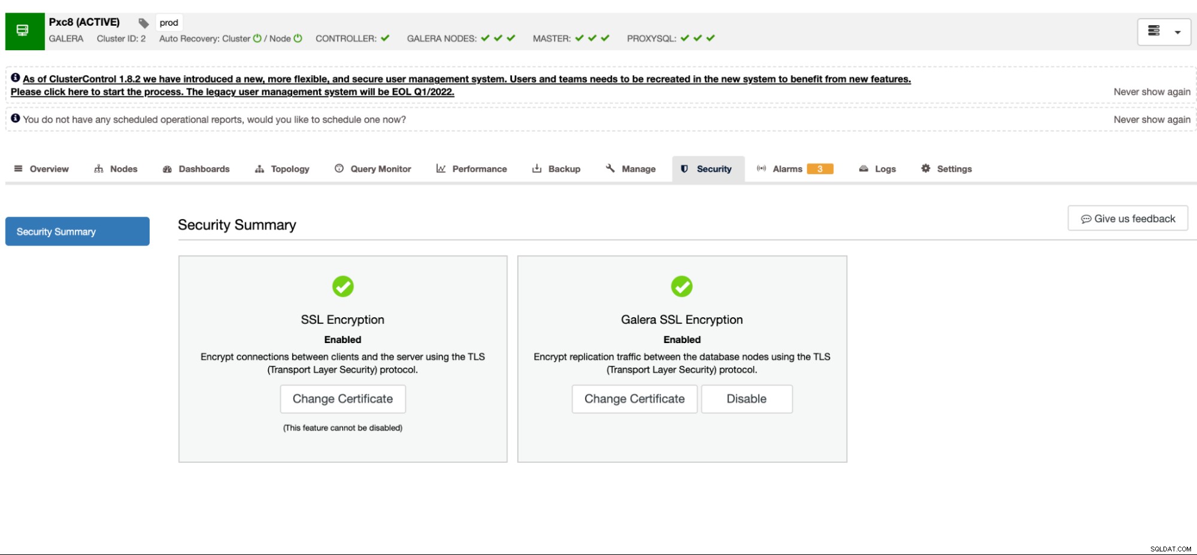The height and width of the screenshot is (555, 1197).
Task: View the Logs tab
Action: pyautogui.click(x=877, y=169)
